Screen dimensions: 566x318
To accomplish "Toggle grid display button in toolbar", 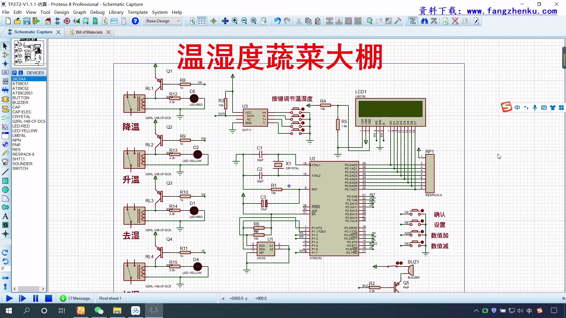I will tap(202, 21).
